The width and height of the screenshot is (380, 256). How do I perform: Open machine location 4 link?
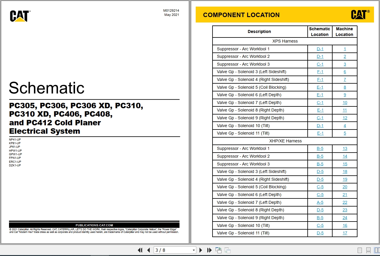click(345, 126)
